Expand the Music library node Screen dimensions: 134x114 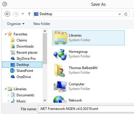tap(8, 101)
